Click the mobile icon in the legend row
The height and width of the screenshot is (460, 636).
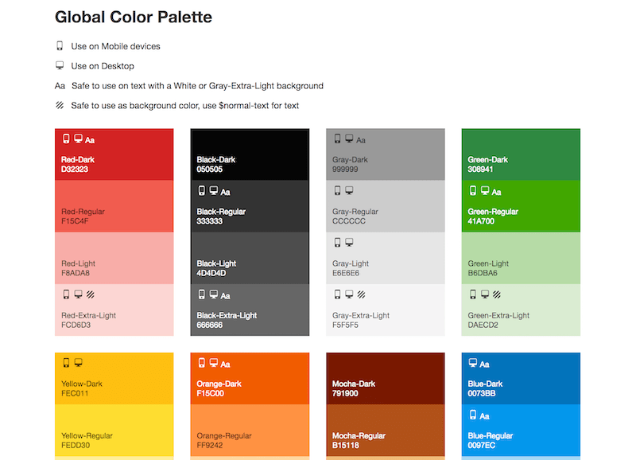[x=60, y=45]
